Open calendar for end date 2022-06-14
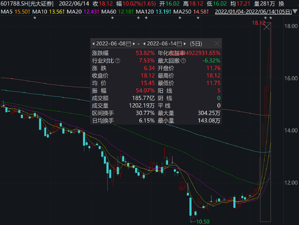299x225 pixels. [179, 44]
